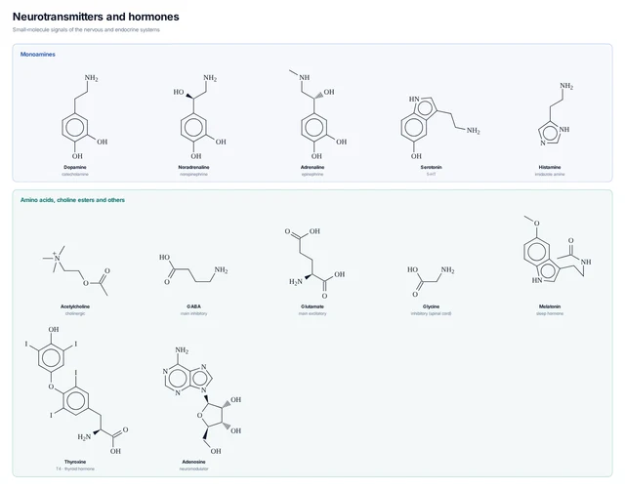Click the 'Dopamine' name label

75,167
